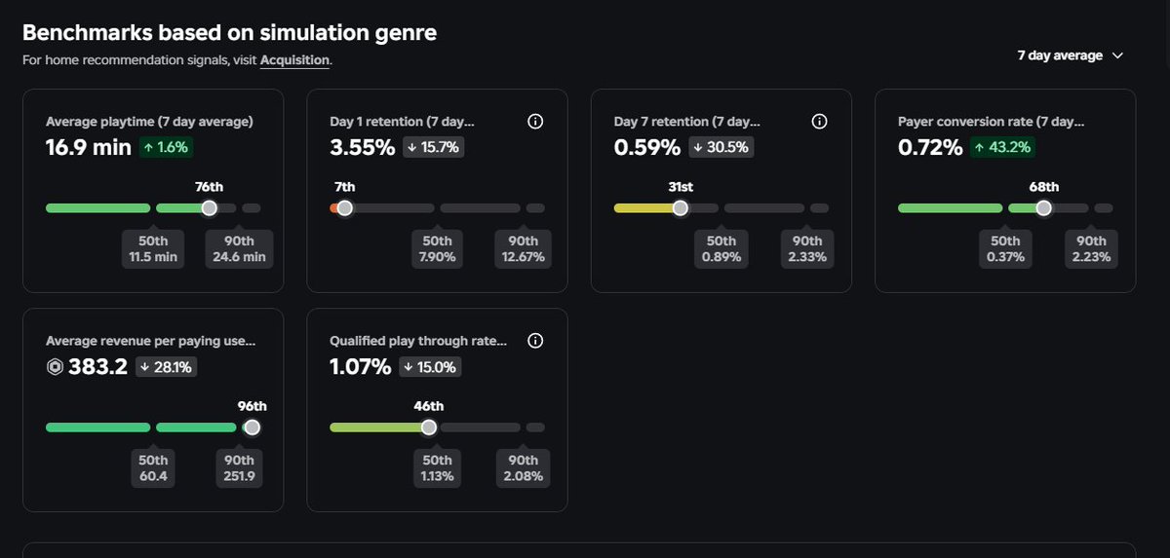Click the down arrow 28.1% revenue change badge
1170x558 pixels.
coord(166,367)
